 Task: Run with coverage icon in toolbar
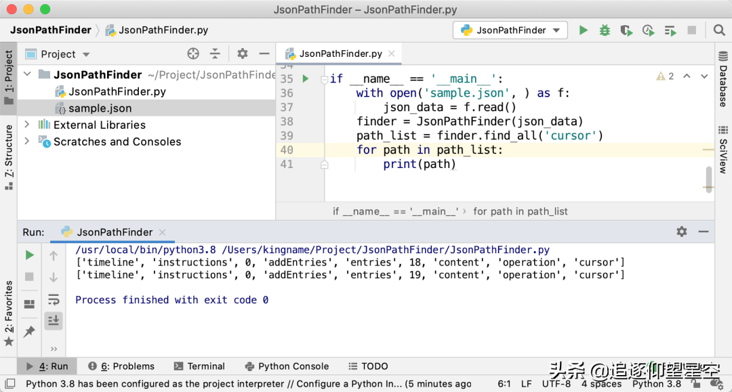[626, 30]
